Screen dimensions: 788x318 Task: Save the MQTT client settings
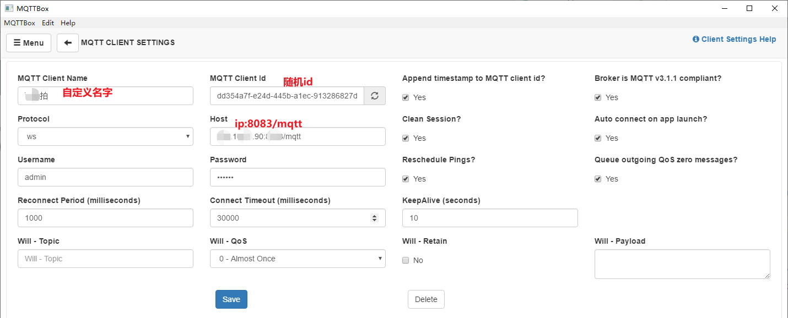point(231,299)
